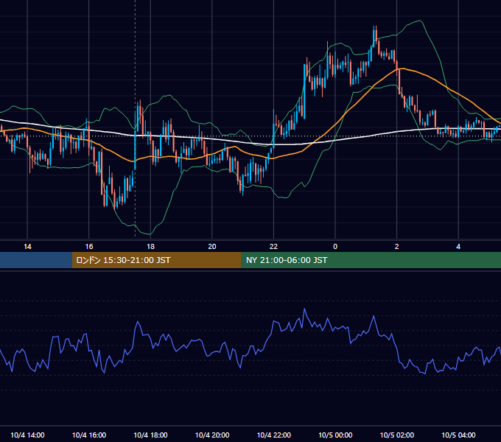Image resolution: width=501 pixels, height=442 pixels.
Task: Click the NY 21:00-06:00 JST session bar
Action: click(371, 260)
